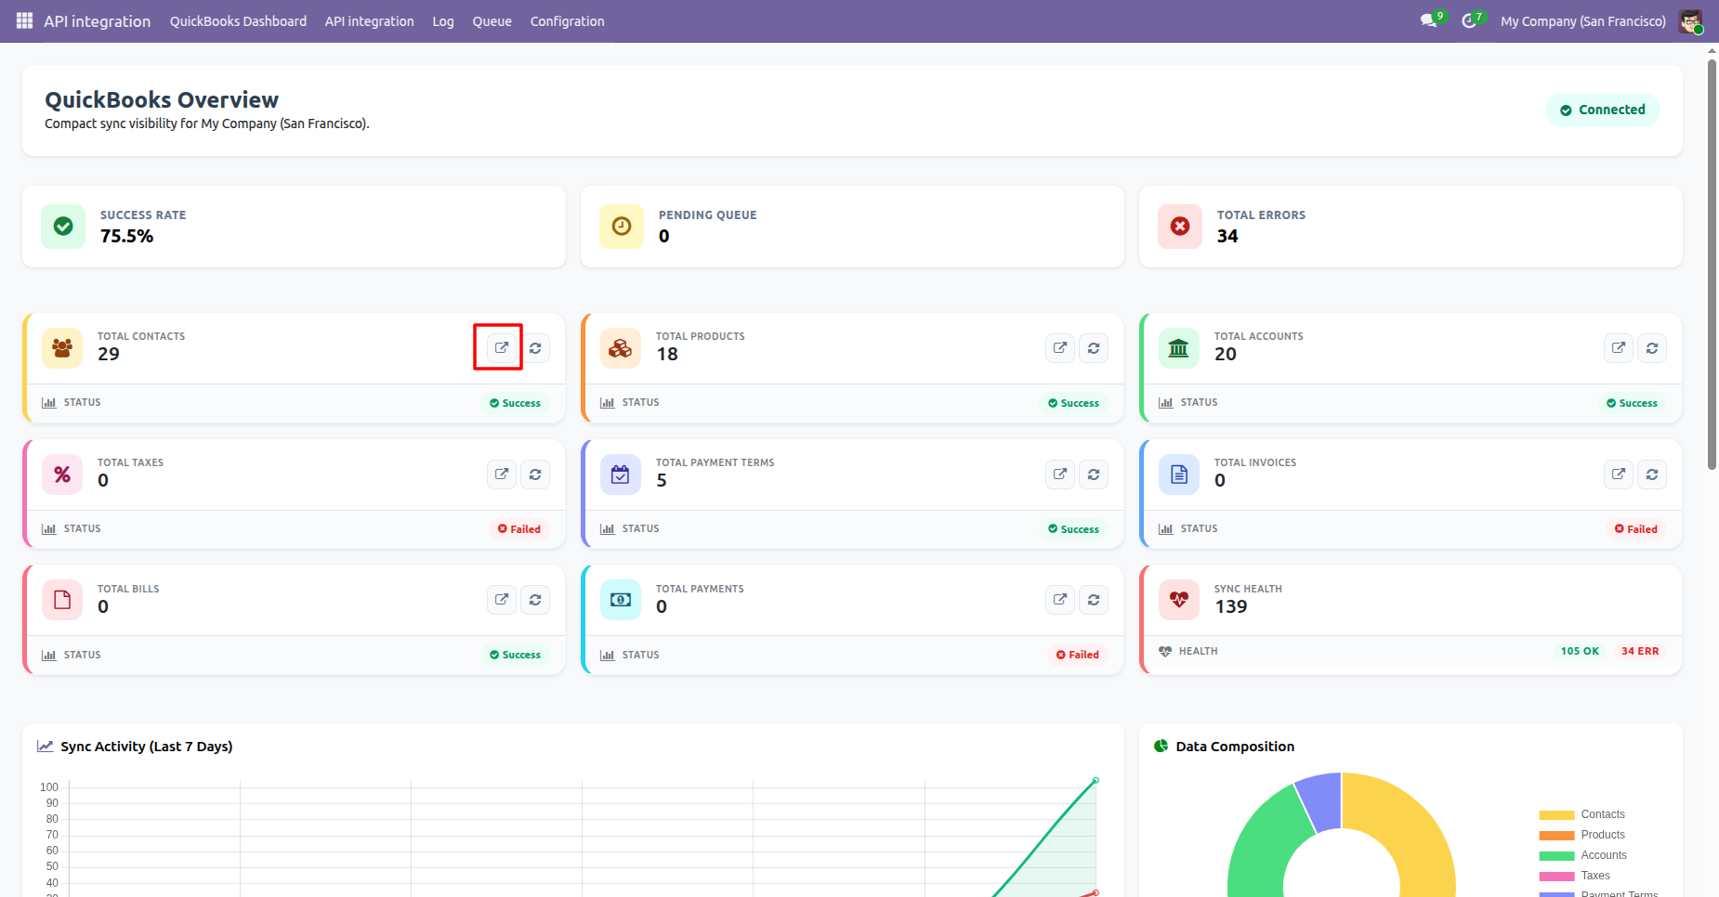
Task: Open Total Payments external link icon
Action: point(1060,599)
